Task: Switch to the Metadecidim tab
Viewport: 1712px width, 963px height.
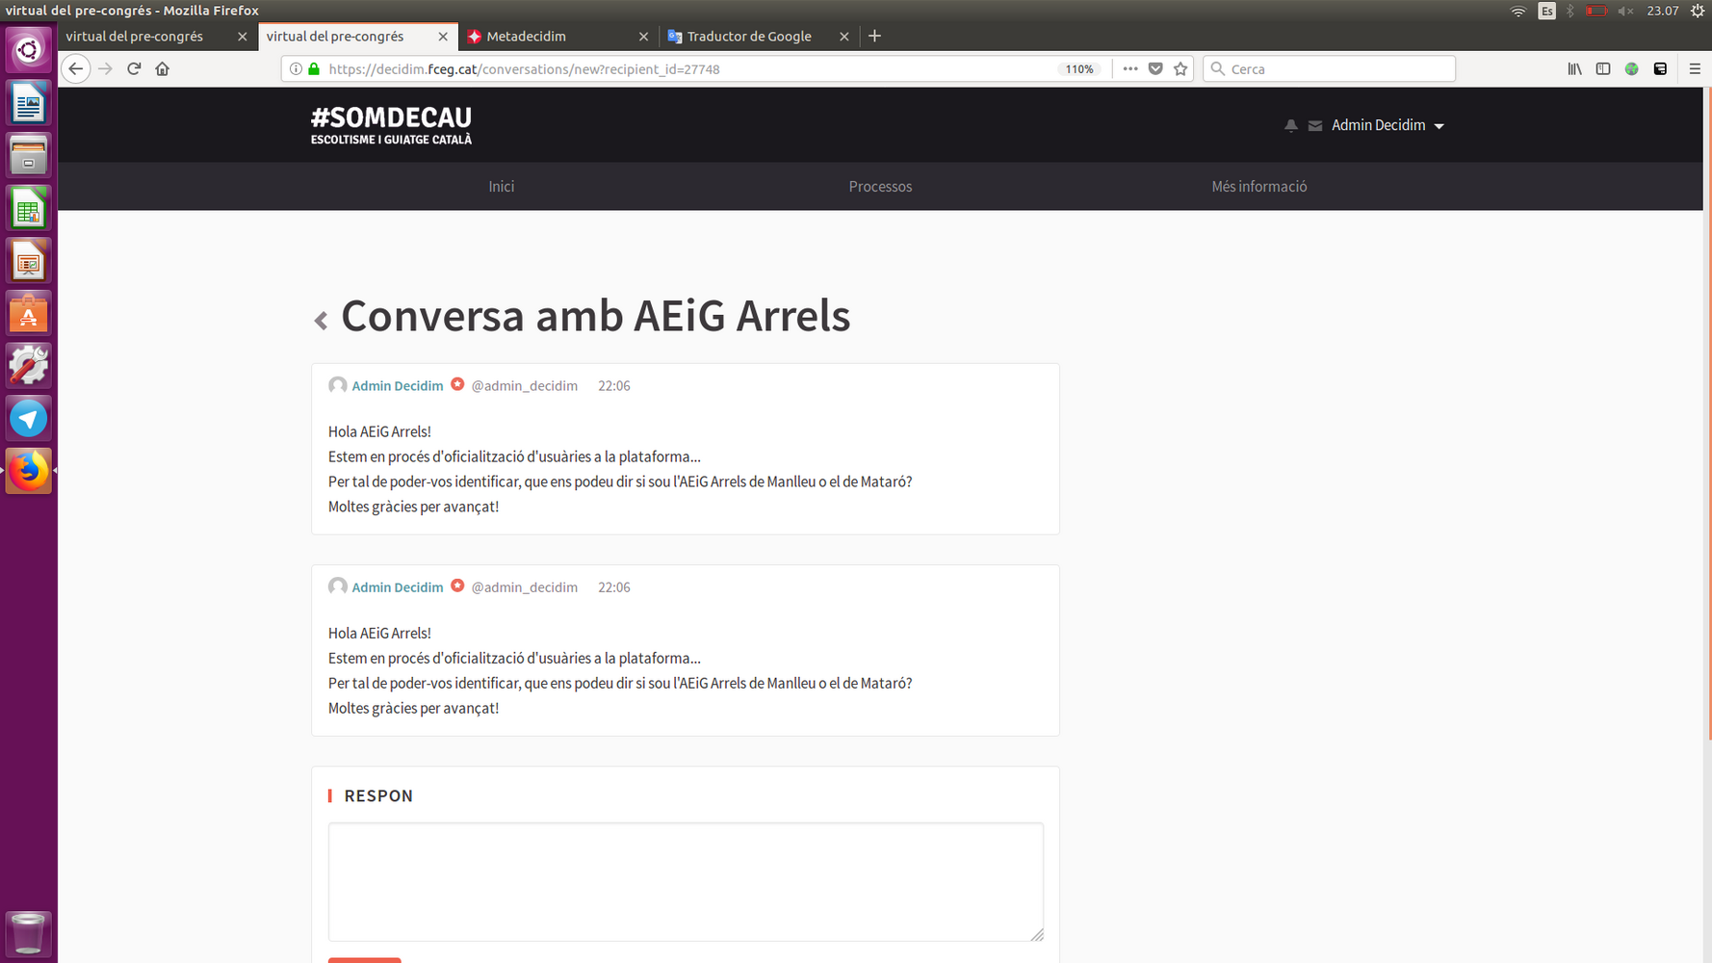Action: (x=526, y=37)
